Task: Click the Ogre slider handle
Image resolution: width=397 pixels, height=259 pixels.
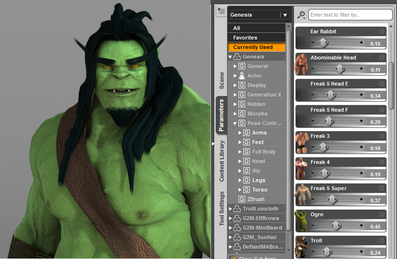Action: pyautogui.click(x=336, y=226)
